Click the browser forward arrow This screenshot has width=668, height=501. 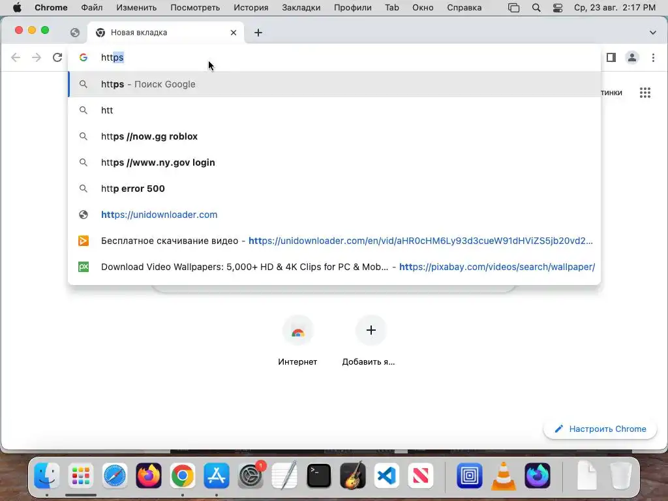[37, 57]
